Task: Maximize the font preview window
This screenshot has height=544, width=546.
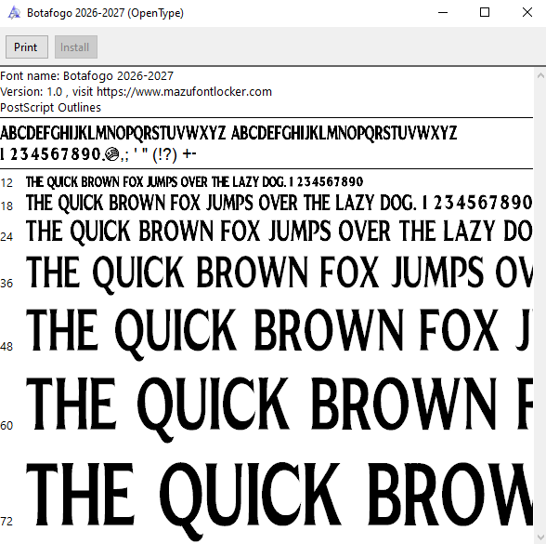Action: point(485,13)
